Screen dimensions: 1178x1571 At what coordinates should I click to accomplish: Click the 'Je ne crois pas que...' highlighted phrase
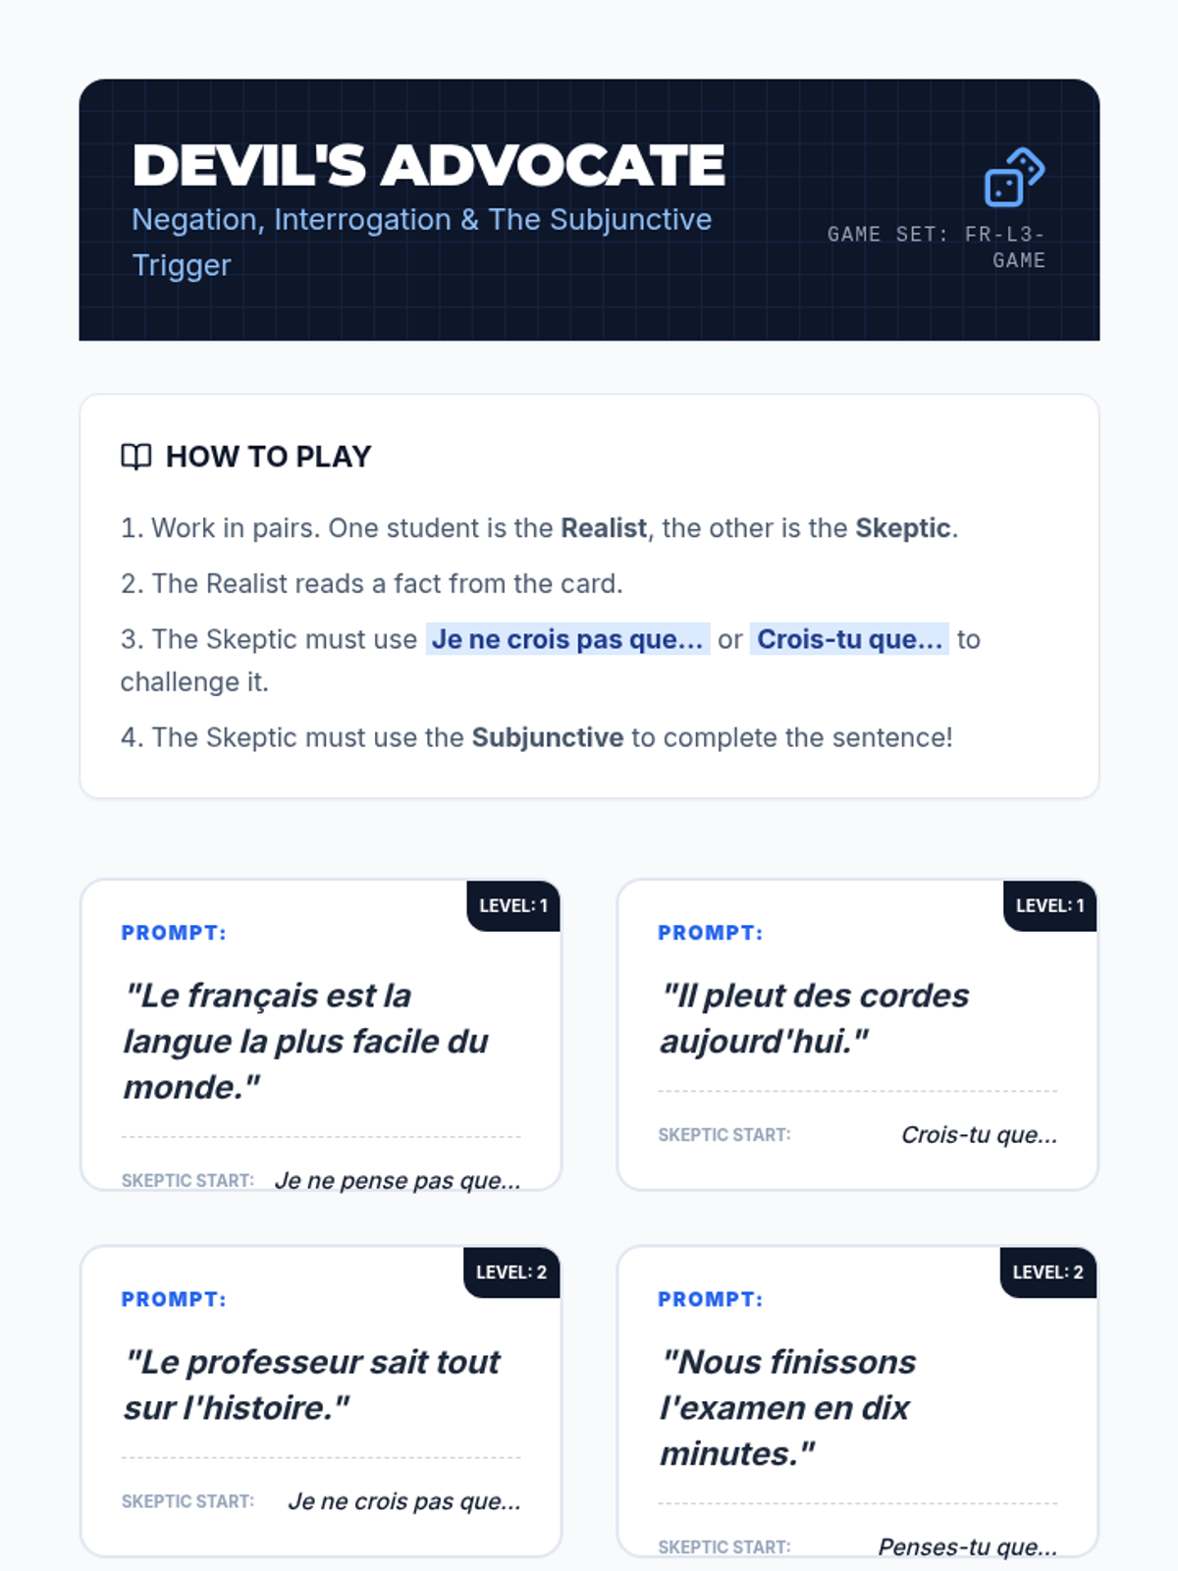point(567,639)
